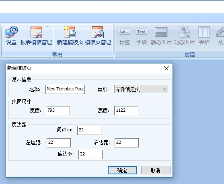Image resolution: width=224 pixels, height=184 pixels.
Task: Insert a 静态图片 static image
Action: coord(161,35)
